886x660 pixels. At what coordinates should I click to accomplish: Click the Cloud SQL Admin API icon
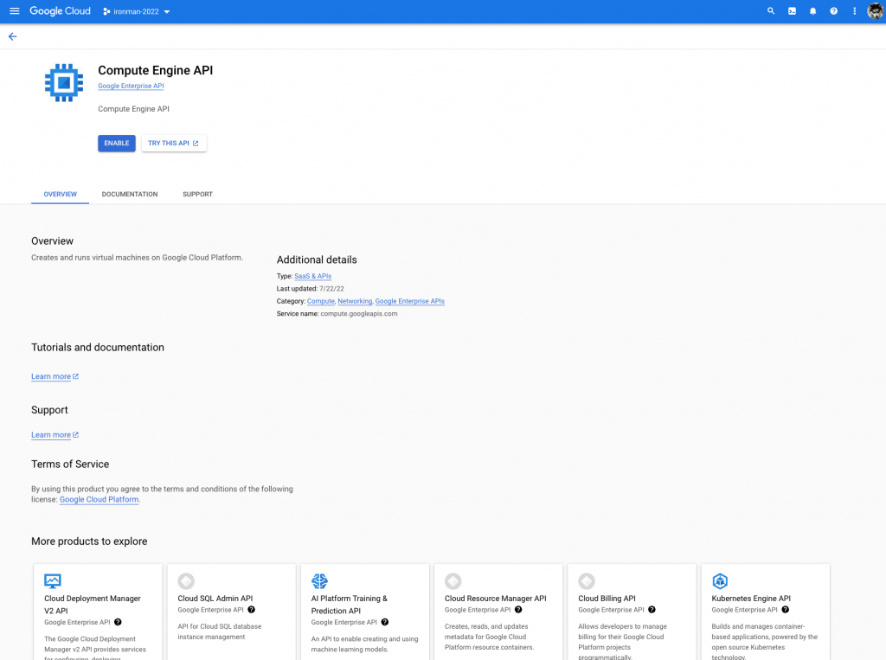click(x=186, y=581)
